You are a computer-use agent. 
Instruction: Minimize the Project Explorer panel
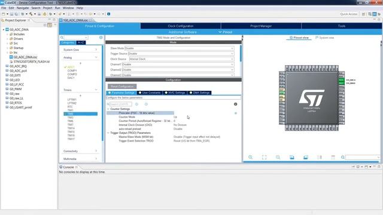tap(50, 20)
